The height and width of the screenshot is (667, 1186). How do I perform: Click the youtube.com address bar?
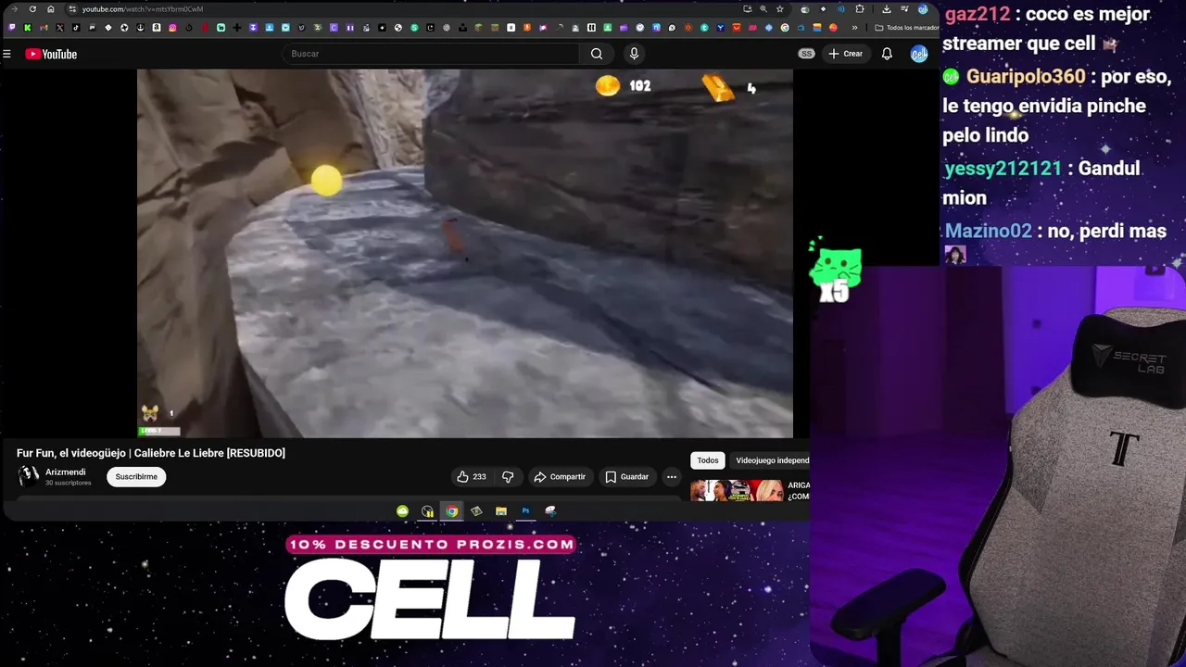pos(408,9)
